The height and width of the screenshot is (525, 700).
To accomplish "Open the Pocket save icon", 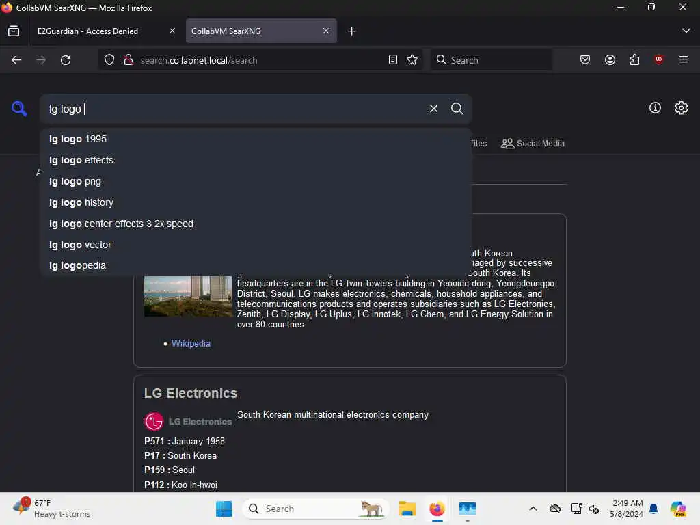I will point(585,60).
